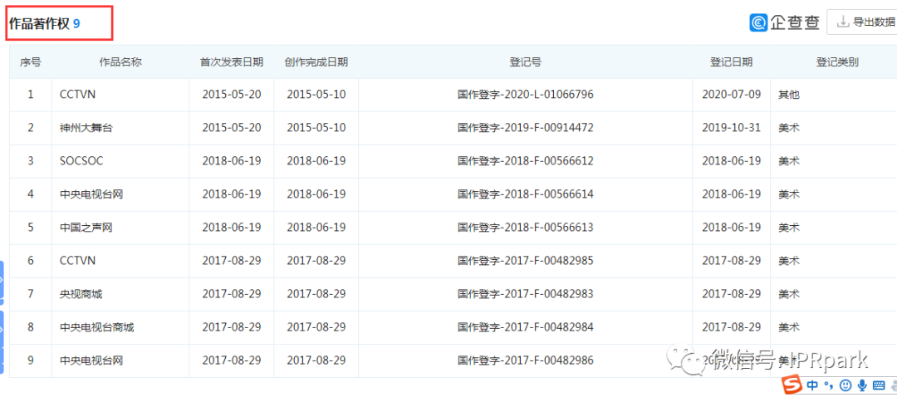
Task: Click the blue count 9 beside 作品著作权
Action: tap(76, 23)
